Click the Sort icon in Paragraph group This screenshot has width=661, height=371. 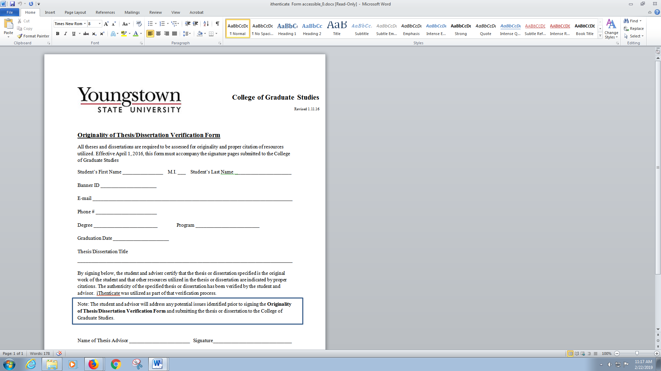coord(206,24)
